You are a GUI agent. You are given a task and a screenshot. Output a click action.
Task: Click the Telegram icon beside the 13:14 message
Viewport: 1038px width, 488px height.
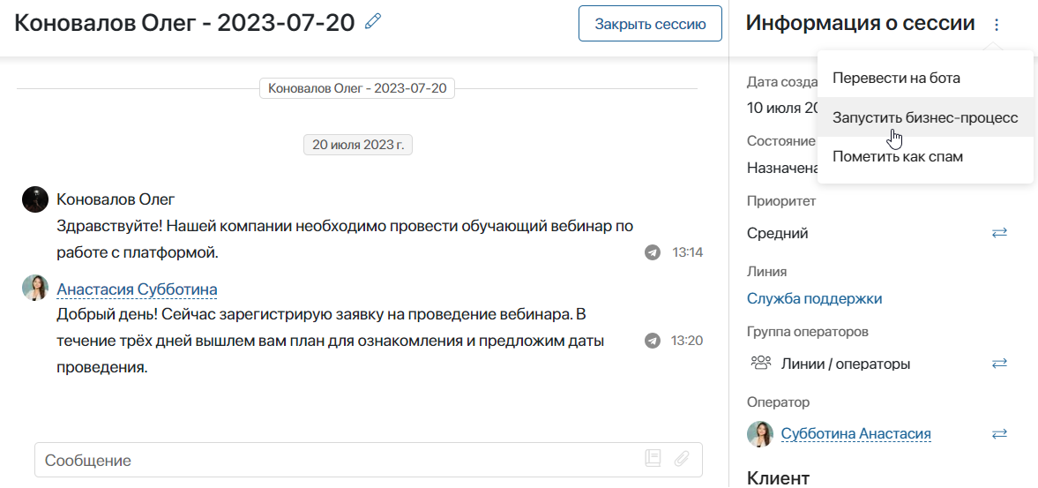[653, 252]
